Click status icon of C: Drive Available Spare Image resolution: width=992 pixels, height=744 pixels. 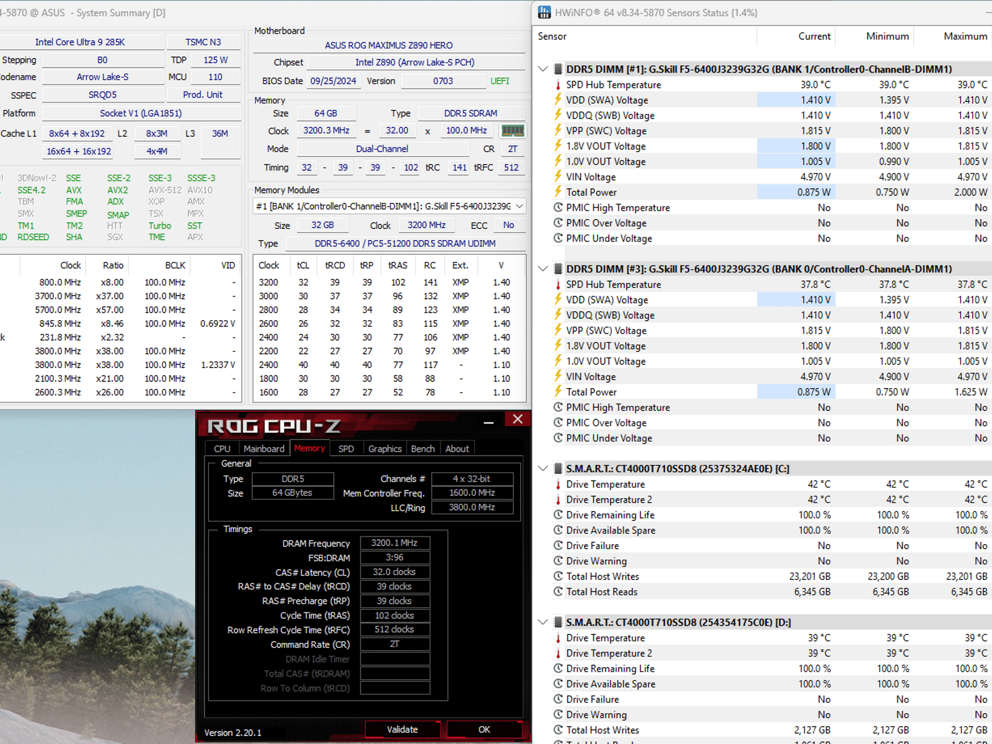point(558,530)
